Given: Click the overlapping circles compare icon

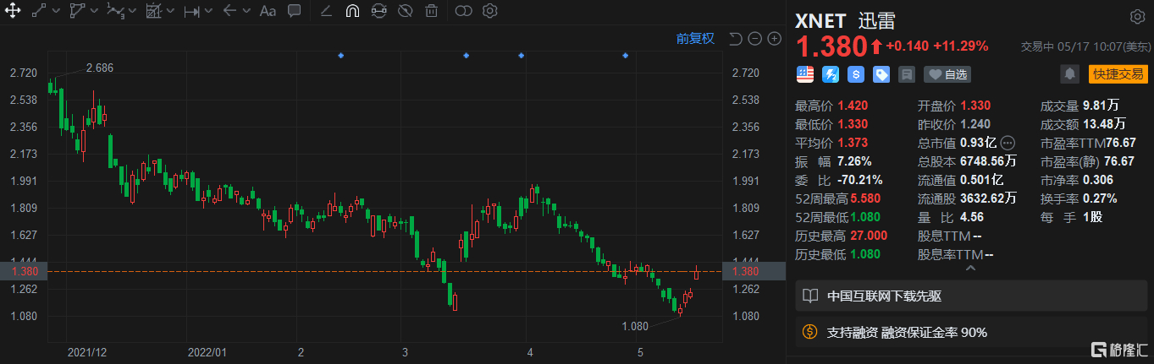Looking at the screenshot, I should point(463,11).
